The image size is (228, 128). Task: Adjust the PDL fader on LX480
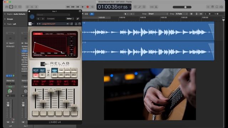pyautogui.click(x=74, y=106)
